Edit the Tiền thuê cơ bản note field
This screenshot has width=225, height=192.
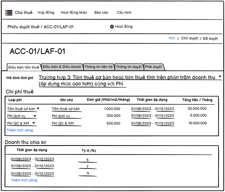coord(66,109)
